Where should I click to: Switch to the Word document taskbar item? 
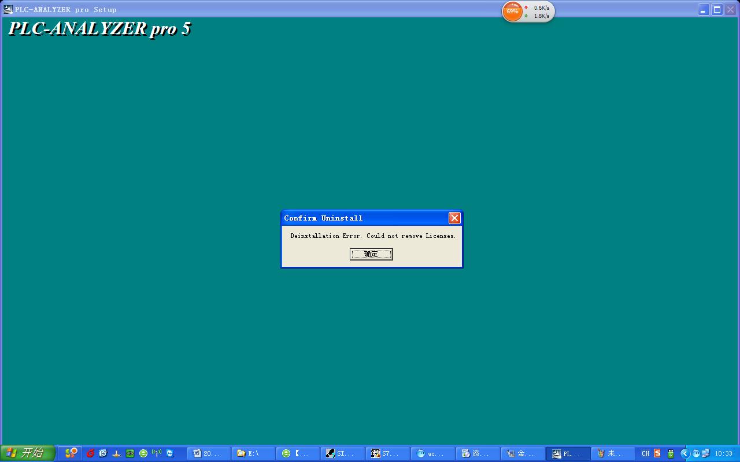click(x=208, y=453)
